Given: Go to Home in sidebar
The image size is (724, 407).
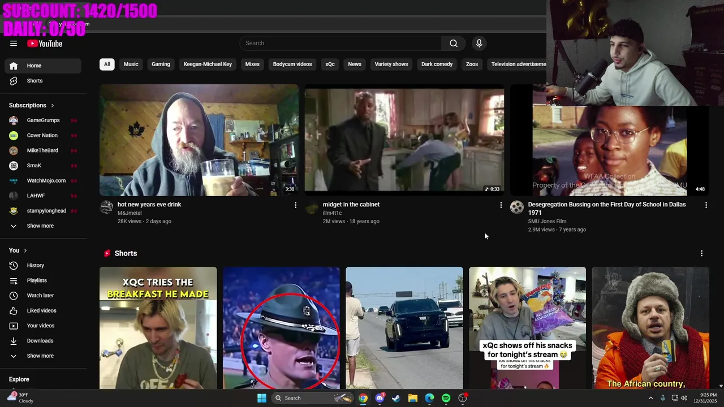Looking at the screenshot, I should click(x=43, y=66).
